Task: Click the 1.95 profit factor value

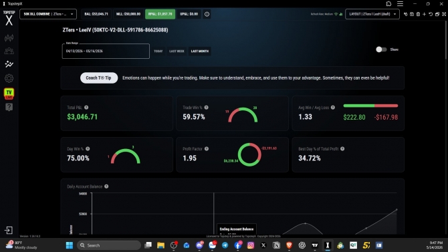Action: pyautogui.click(x=189, y=158)
